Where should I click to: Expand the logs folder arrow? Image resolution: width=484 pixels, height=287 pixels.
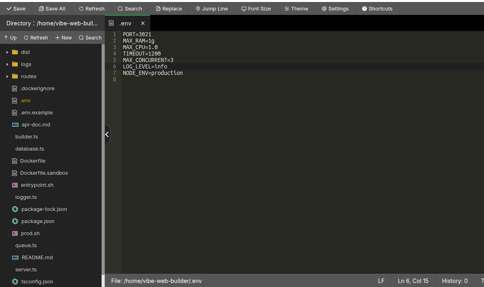[7, 64]
